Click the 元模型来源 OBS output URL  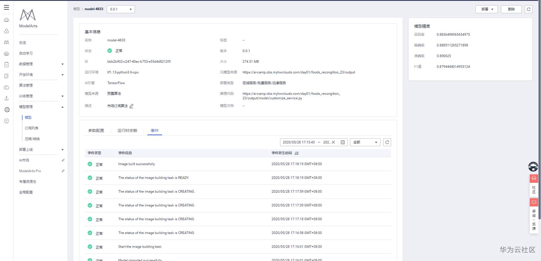coord(299,72)
